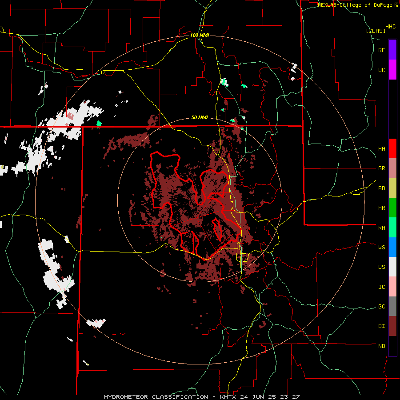Click the BI legend label
The height and width of the screenshot is (400, 400).
pyautogui.click(x=381, y=326)
